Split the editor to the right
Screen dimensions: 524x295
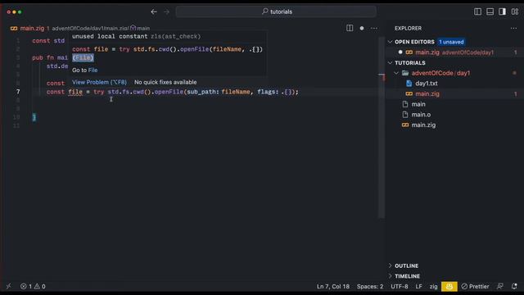350,28
